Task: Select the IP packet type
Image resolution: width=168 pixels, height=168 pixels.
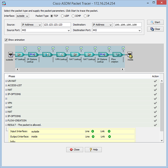Action: coord(85,16)
